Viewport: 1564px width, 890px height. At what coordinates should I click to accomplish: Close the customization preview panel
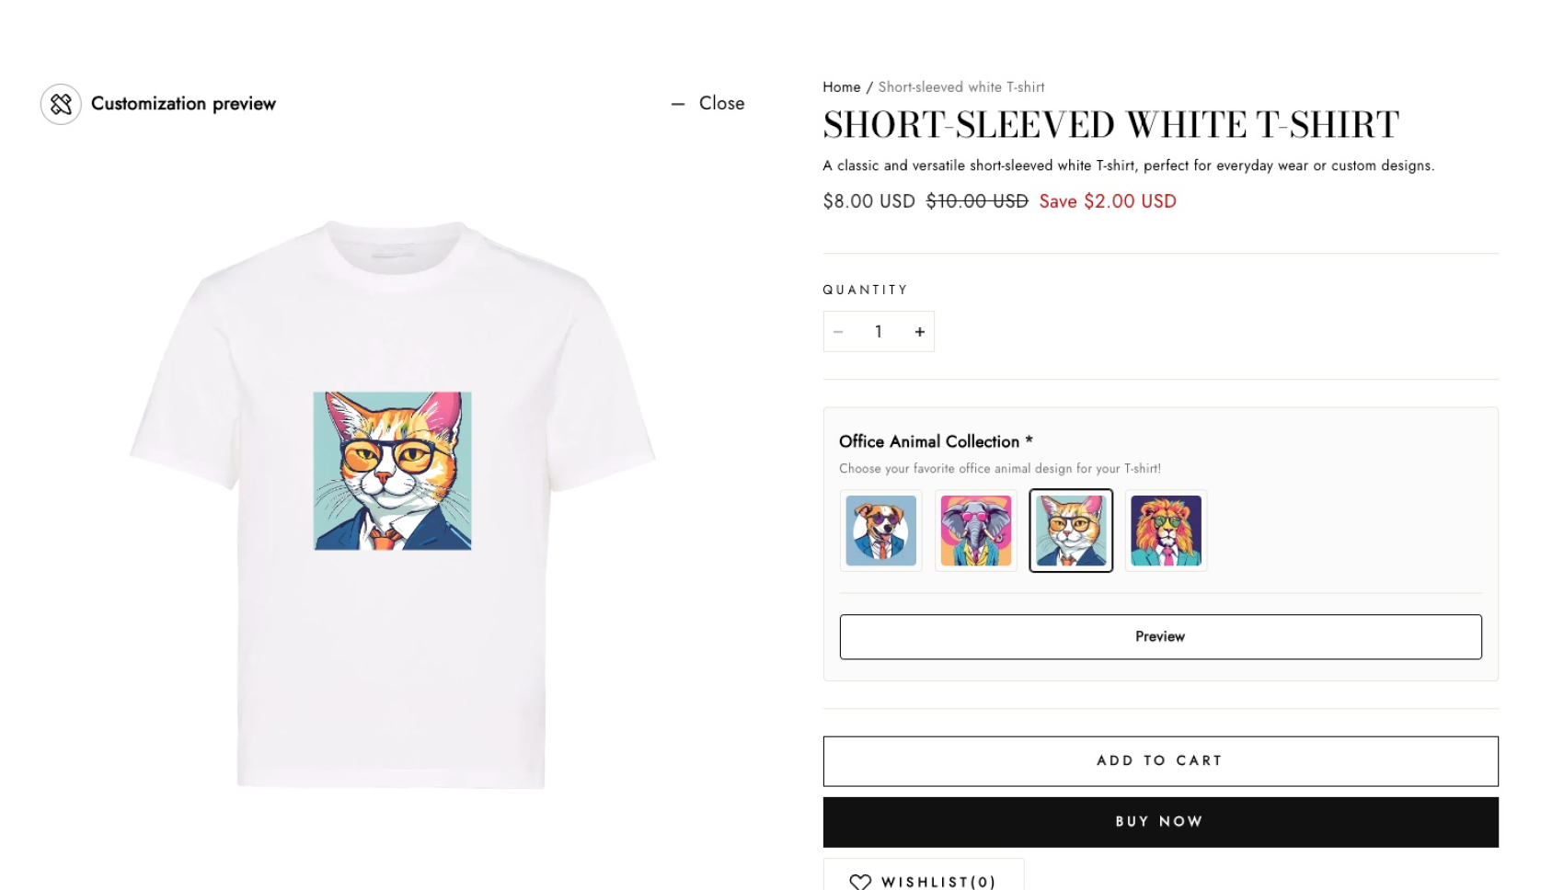tap(708, 104)
